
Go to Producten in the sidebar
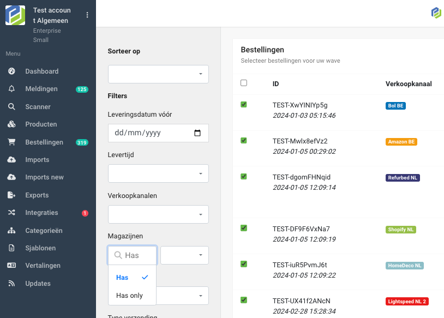[x=41, y=124]
